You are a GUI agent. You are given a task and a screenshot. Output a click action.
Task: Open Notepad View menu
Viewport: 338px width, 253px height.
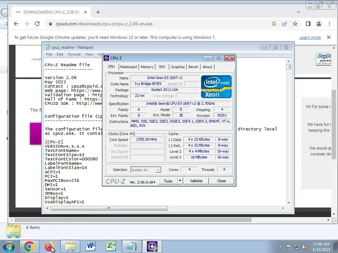tap(89, 54)
